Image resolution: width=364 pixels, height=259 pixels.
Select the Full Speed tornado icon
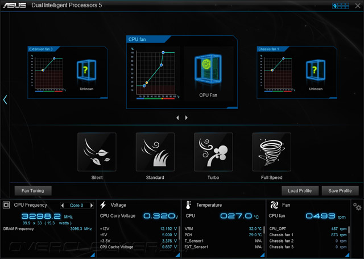pos(272,152)
